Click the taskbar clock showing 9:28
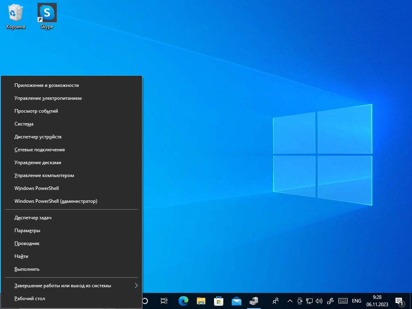This screenshot has width=412, height=309. click(x=377, y=301)
